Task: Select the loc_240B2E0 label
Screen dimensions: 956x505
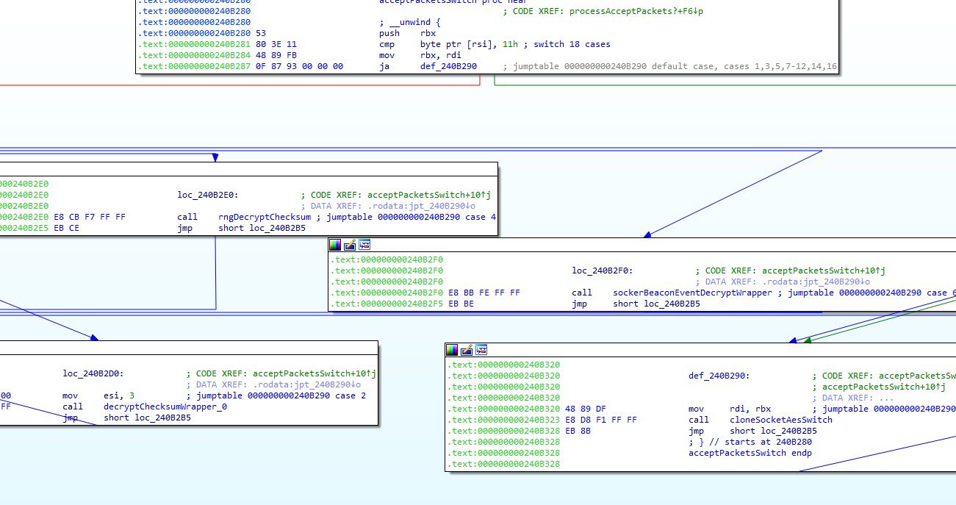Action: (x=207, y=196)
